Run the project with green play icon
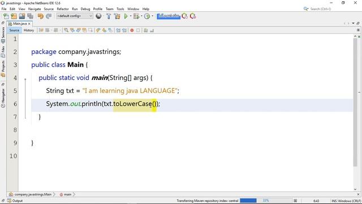This screenshot has width=362, height=204. coord(126,16)
